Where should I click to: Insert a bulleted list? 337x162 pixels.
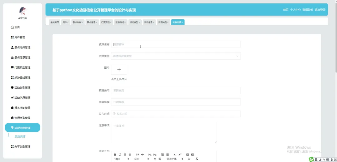168,155
